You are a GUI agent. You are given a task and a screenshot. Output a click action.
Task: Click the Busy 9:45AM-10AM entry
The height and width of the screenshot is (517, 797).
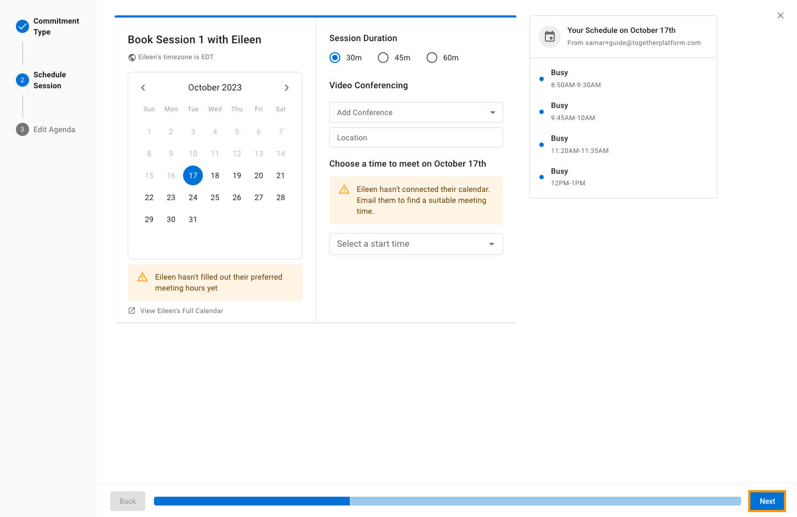(x=623, y=111)
